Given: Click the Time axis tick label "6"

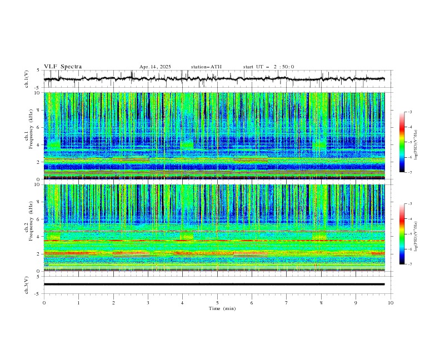Looking at the screenshot, I should pos(252,303).
